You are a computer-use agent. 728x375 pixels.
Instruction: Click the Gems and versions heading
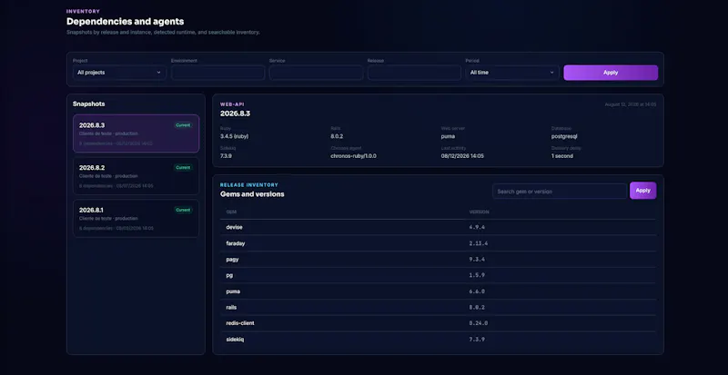pos(252,194)
